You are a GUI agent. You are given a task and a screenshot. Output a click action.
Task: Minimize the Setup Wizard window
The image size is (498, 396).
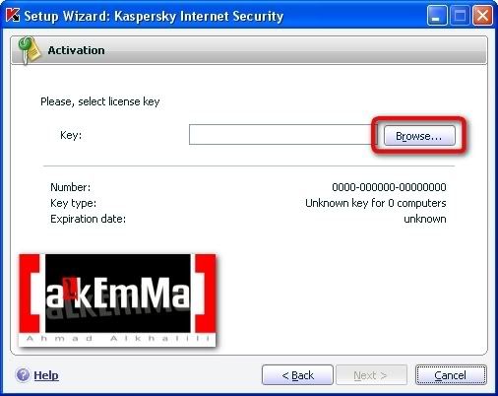pyautogui.click(x=436, y=16)
